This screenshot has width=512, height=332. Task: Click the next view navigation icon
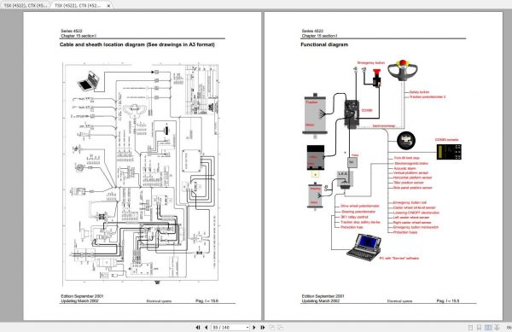280,327
